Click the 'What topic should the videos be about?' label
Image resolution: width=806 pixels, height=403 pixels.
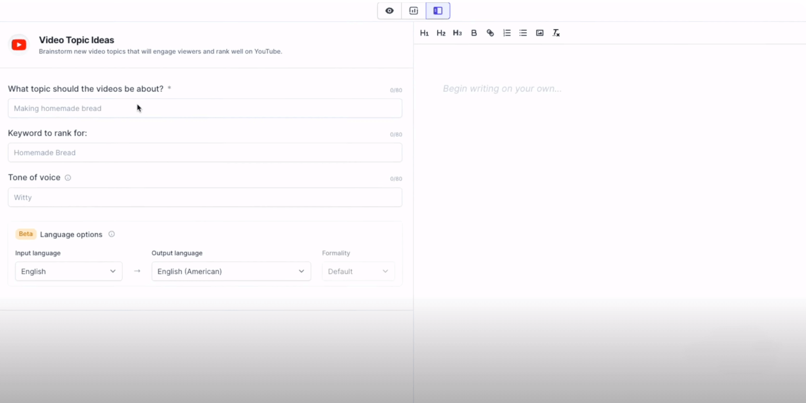[x=86, y=89]
